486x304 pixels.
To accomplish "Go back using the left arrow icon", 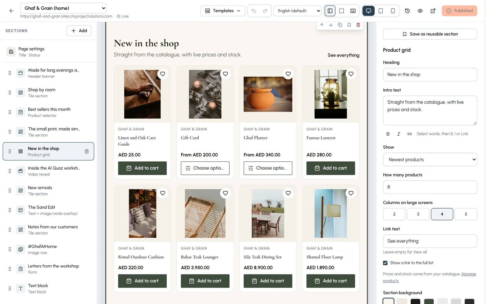I will (x=11, y=11).
